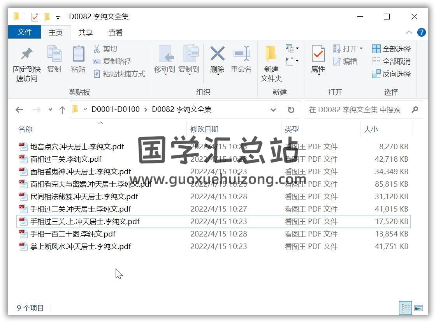This screenshot has height=323, width=436.
Task: Sort by the Name (名称) column
Action: point(101,129)
